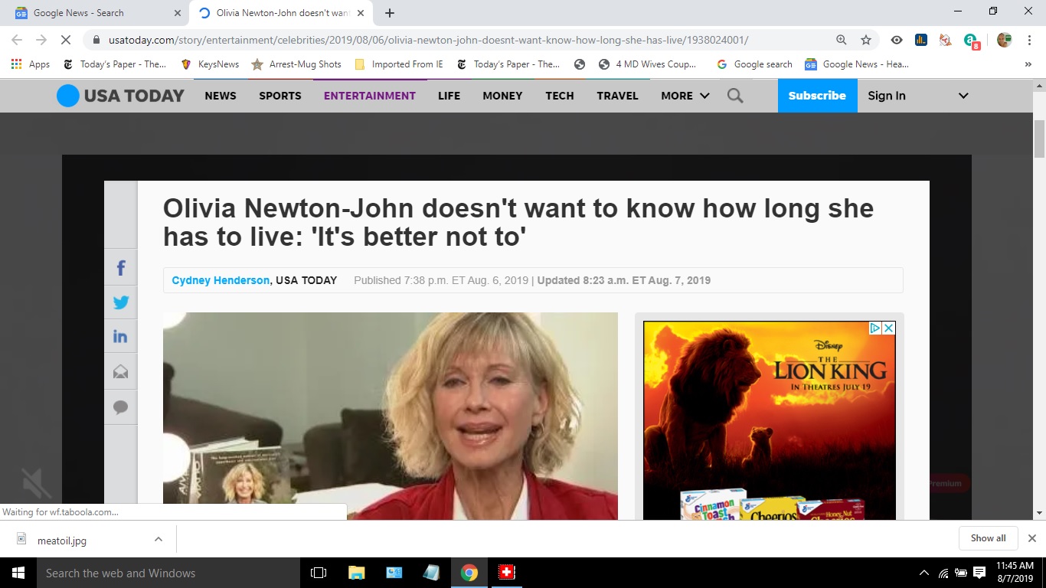Open Arrest-Mug Shots bookmark

[296, 64]
